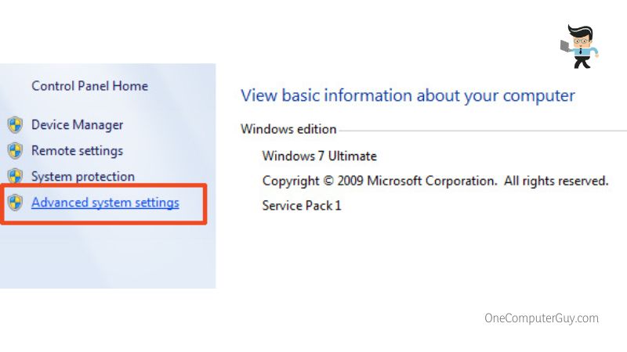Image resolution: width=627 pixels, height=352 pixels.
Task: Click the shield icon by Advanced system settings
Action: pos(15,203)
